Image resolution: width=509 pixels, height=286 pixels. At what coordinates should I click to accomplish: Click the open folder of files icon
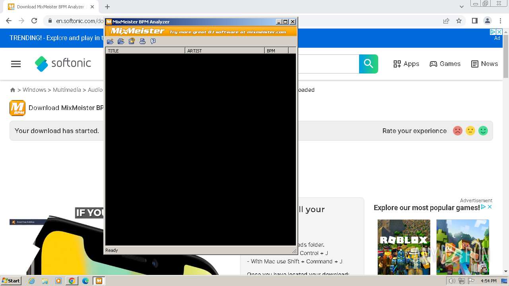pyautogui.click(x=121, y=41)
